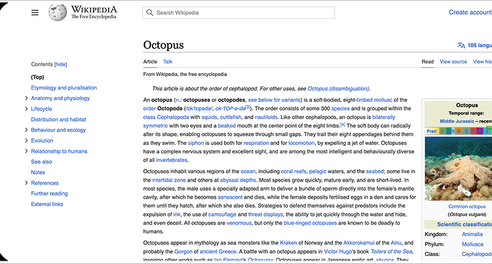Switch to the Talk tab
This screenshot has height=264, width=492.
tap(167, 61)
